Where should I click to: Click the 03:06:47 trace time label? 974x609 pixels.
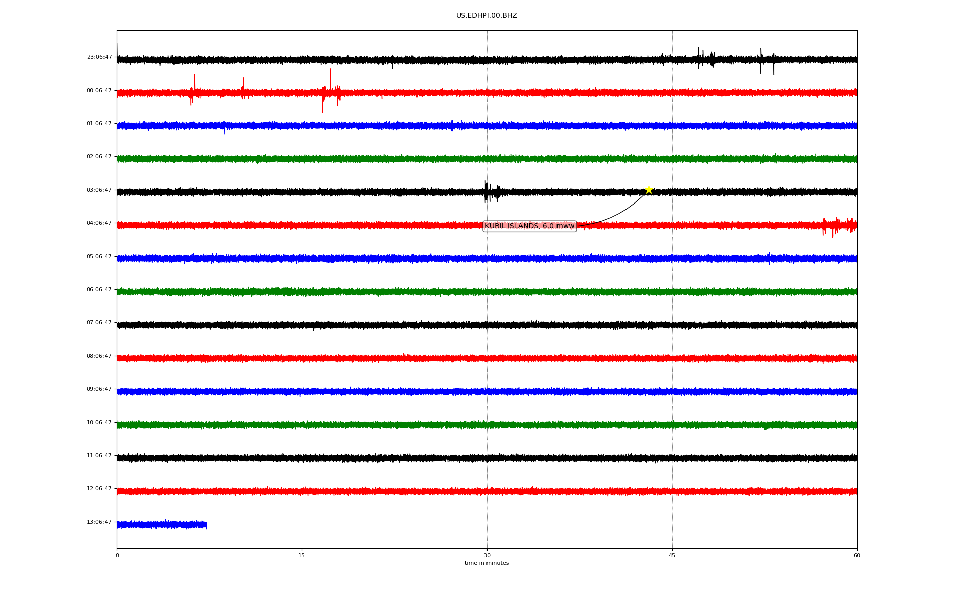point(99,190)
